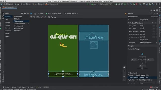This screenshot has width=161, height=90.
Task: Click the id input field imageView3
Action: coord(147,20)
